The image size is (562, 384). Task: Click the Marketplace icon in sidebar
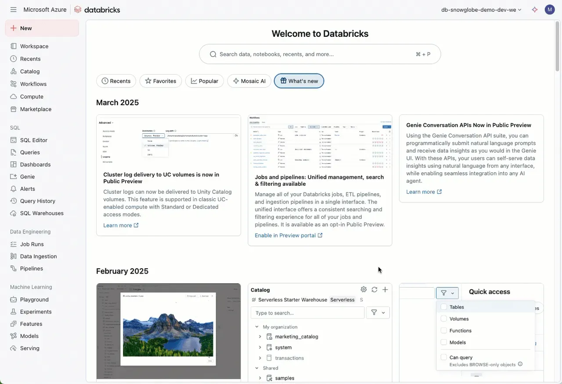click(14, 109)
